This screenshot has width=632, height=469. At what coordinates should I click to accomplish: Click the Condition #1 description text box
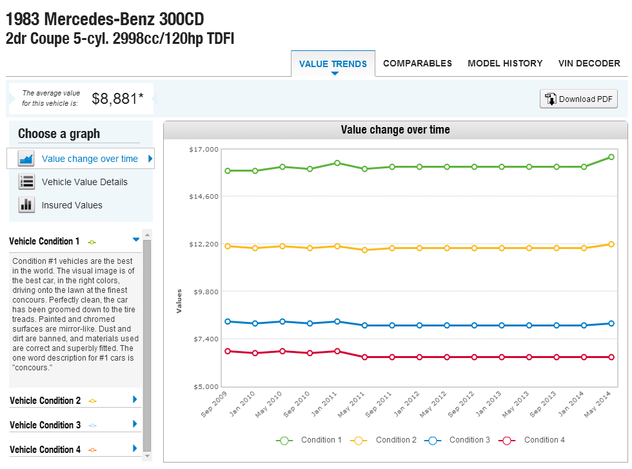[75, 320]
